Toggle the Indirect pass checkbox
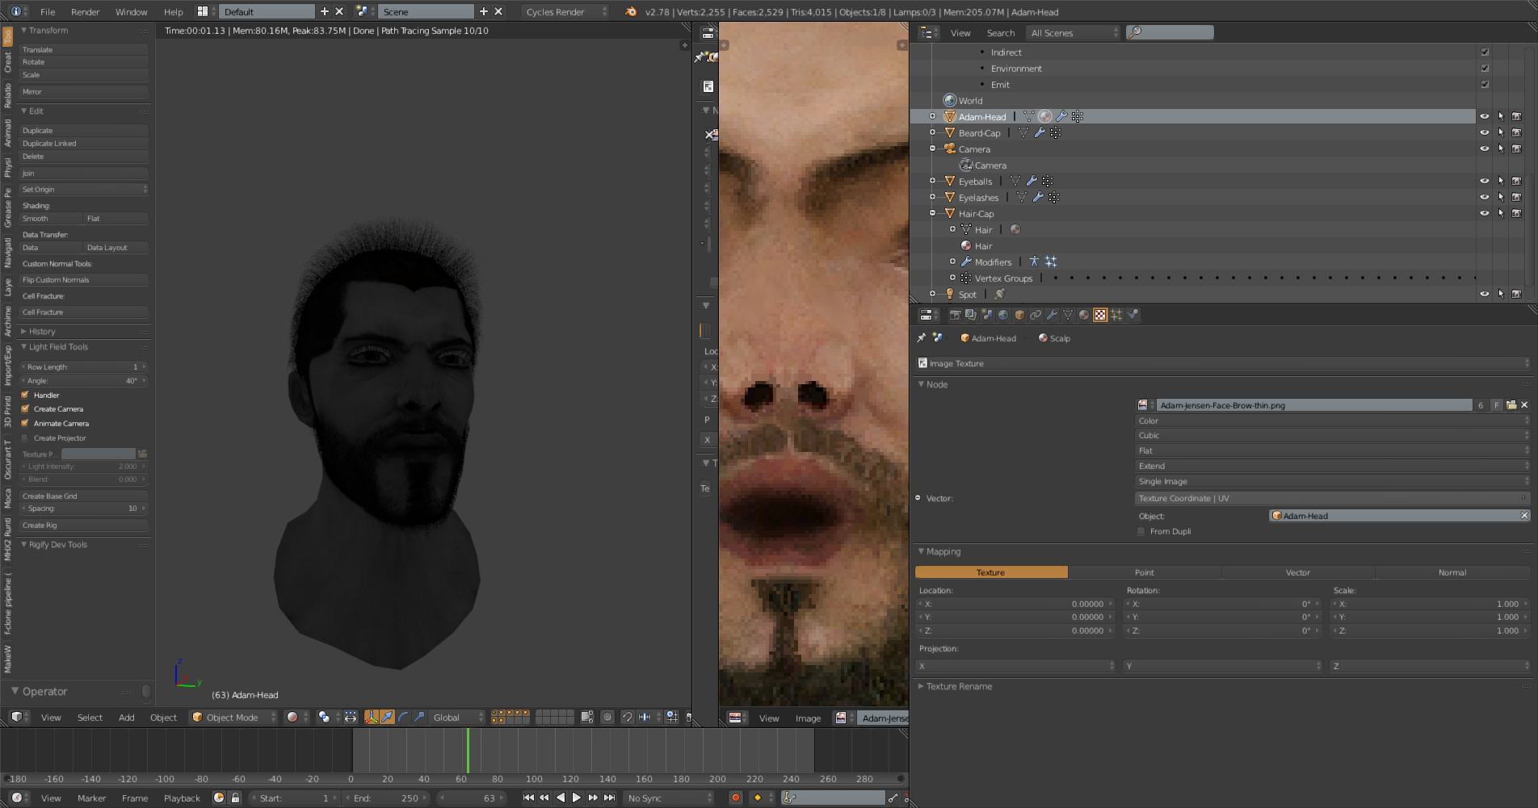The height and width of the screenshot is (808, 1538). (x=1485, y=52)
